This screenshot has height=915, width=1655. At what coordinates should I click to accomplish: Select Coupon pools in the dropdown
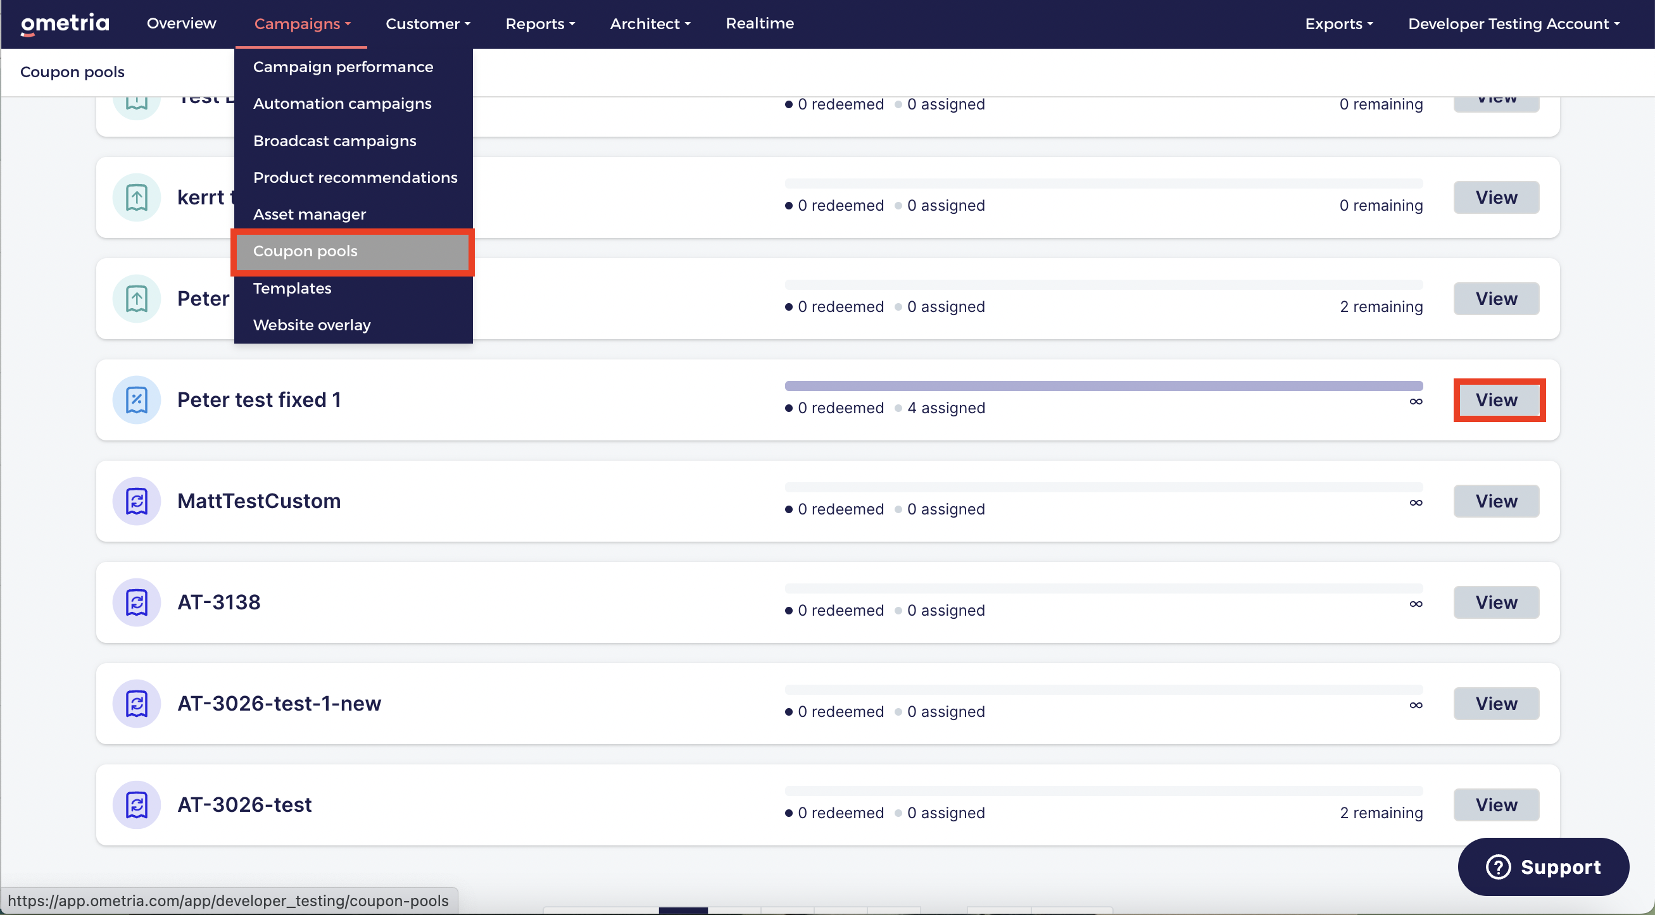pyautogui.click(x=353, y=252)
